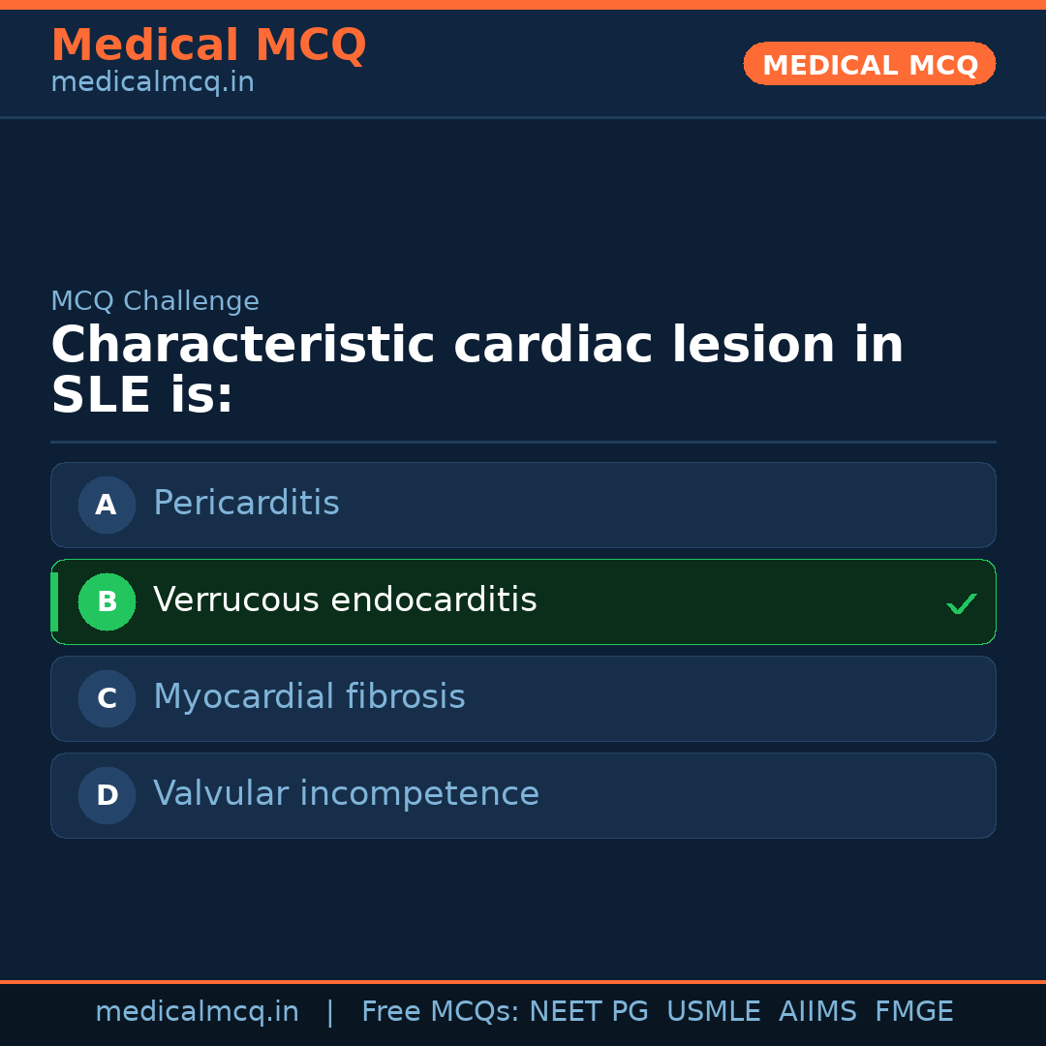Click the circular B option badge
The width and height of the screenshot is (1046, 1046).
(x=107, y=601)
